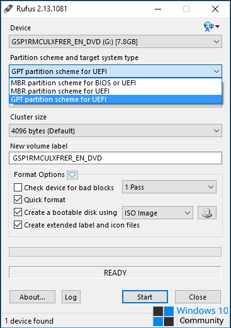
Task: Click the select ISO image disc icon
Action: click(207, 213)
